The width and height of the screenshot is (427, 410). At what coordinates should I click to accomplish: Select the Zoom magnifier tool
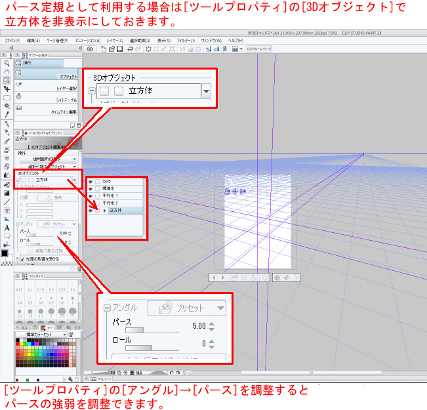(x=7, y=64)
